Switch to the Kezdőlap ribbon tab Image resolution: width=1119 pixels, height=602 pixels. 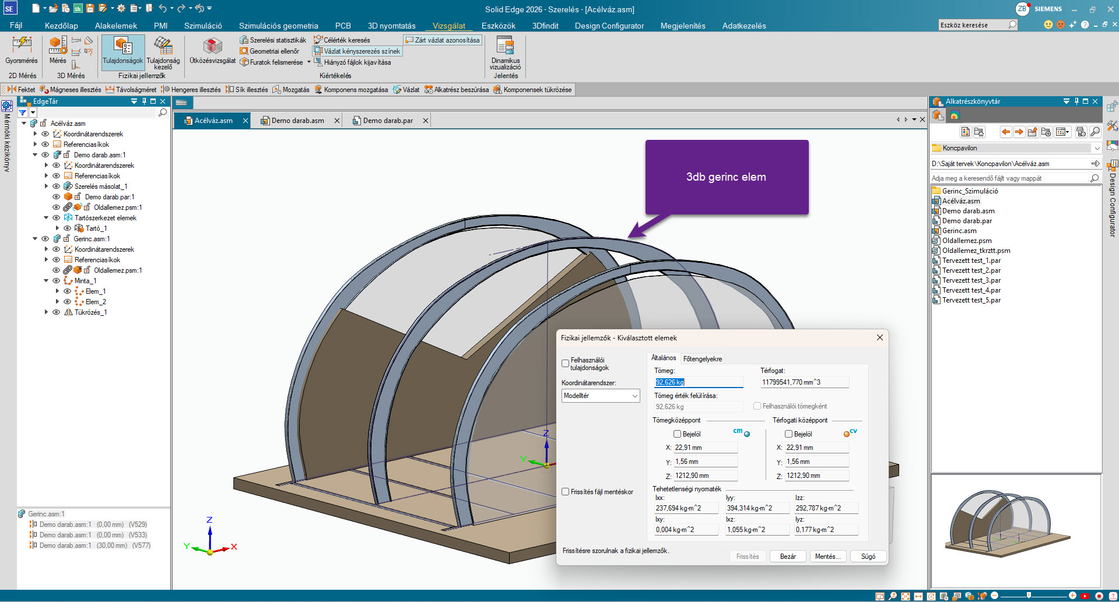pyautogui.click(x=61, y=26)
